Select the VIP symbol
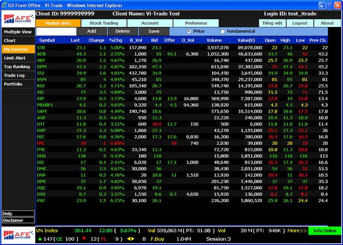This screenshot has width=343, height=245. point(41,99)
